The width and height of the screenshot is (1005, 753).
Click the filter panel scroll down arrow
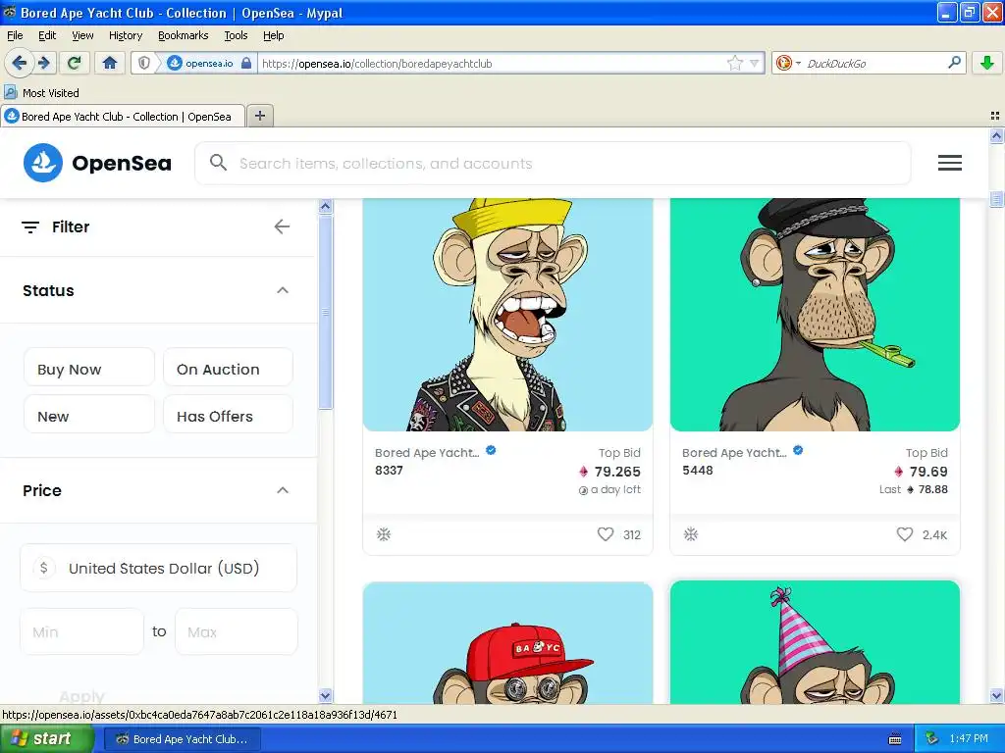tap(326, 695)
